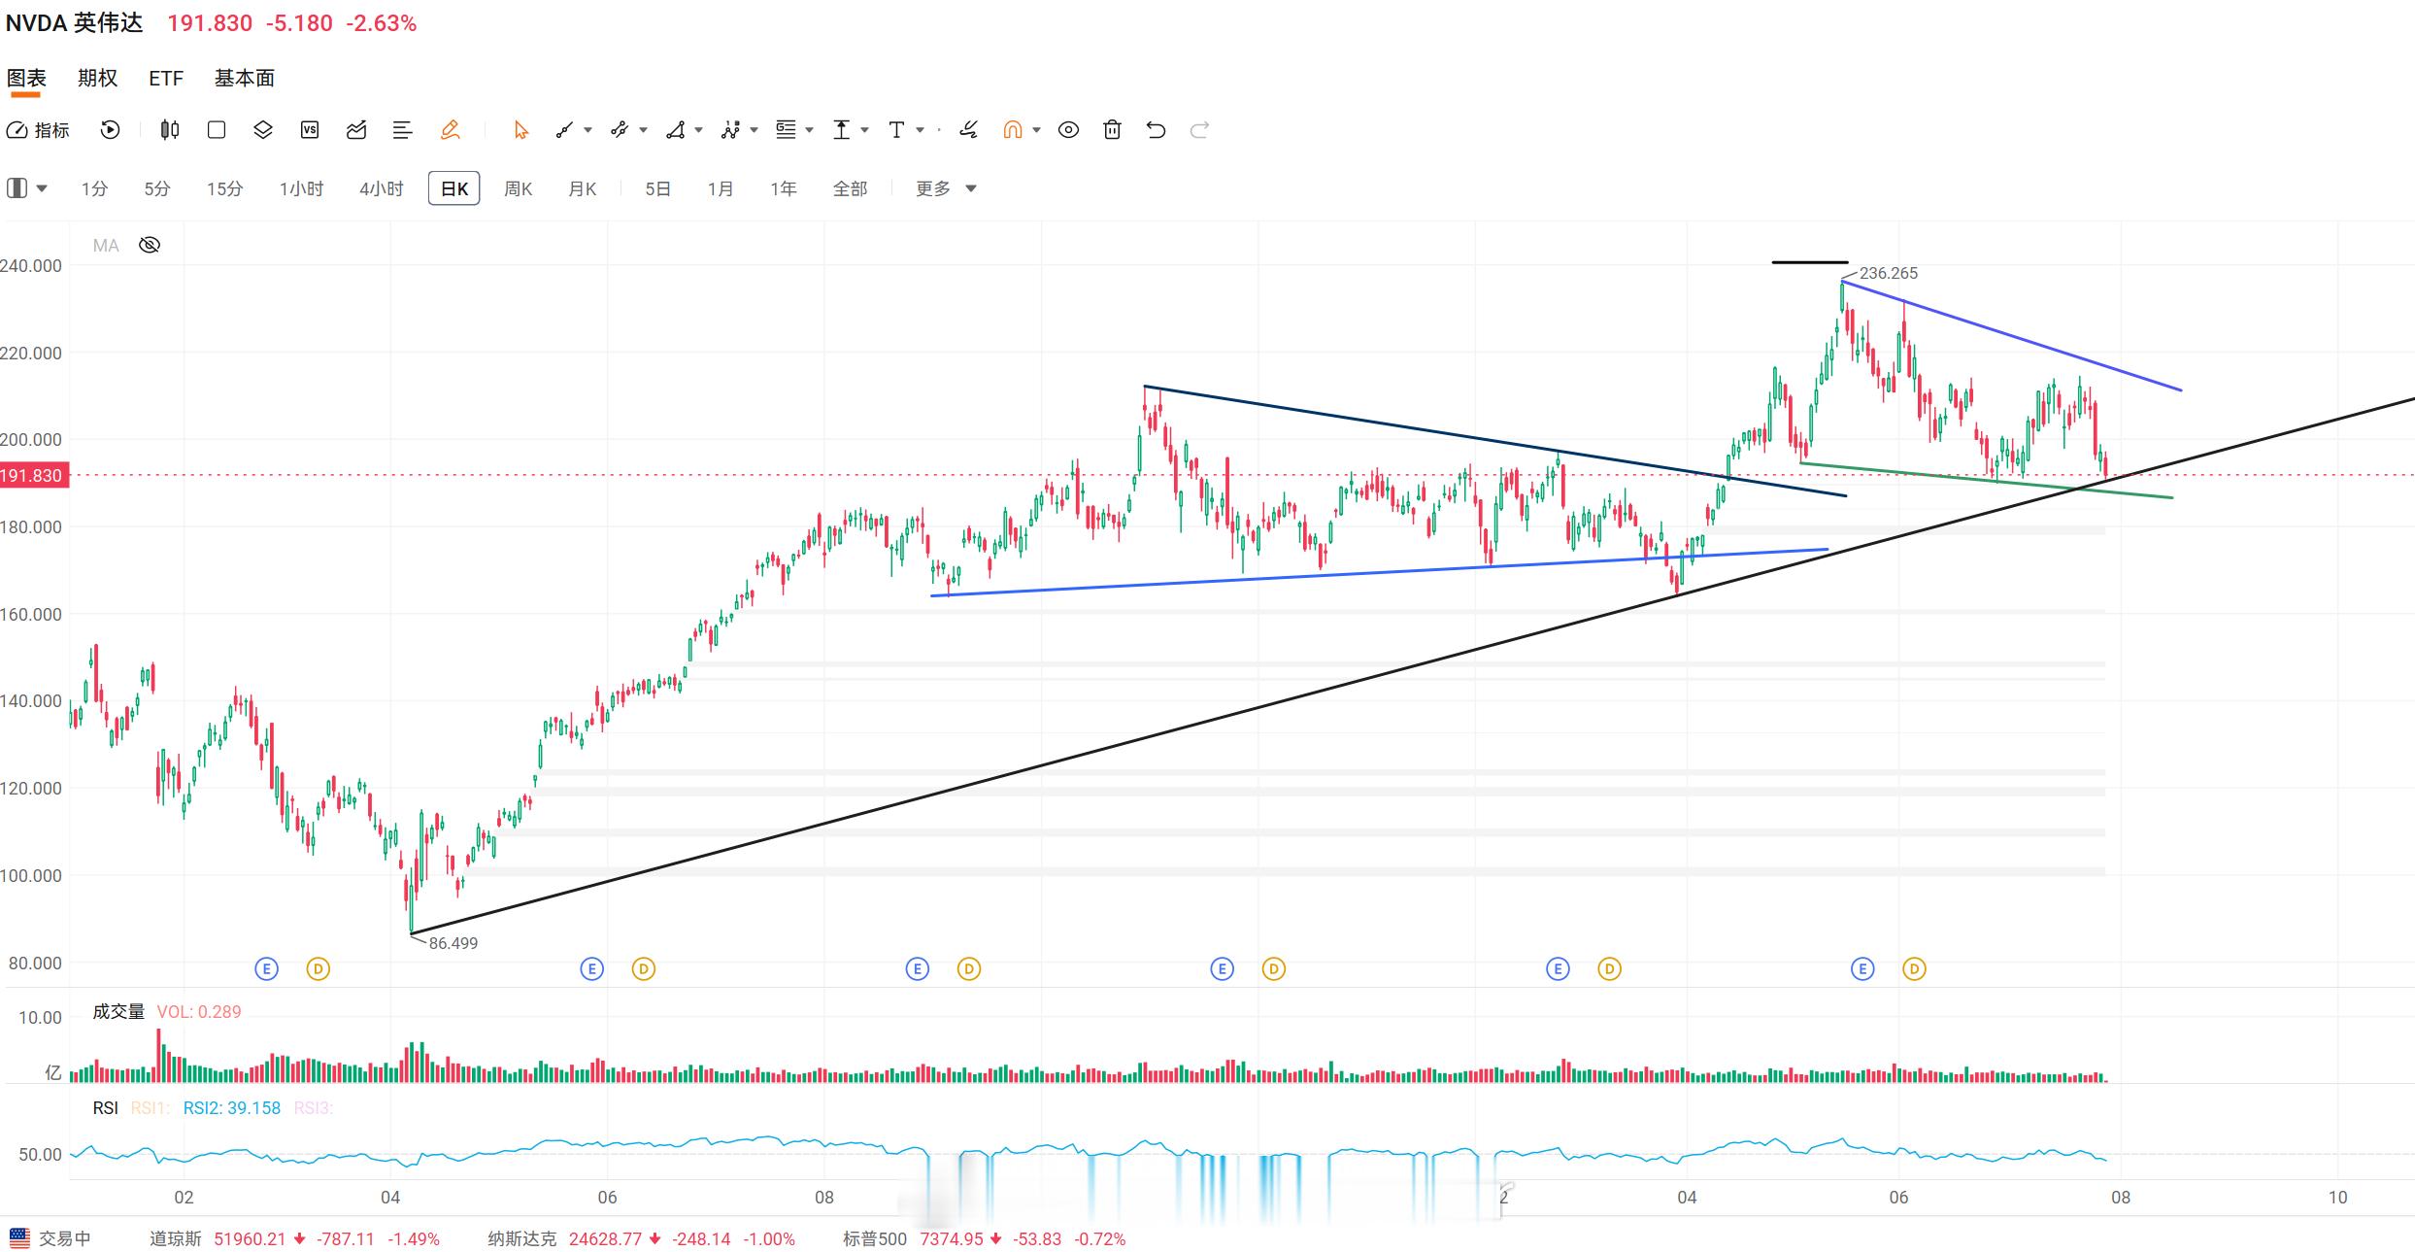Click the 道琼斯 51960.21 index quote

(x=294, y=1239)
